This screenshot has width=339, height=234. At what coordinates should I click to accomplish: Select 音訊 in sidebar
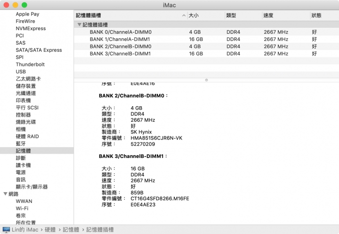pos(21,179)
